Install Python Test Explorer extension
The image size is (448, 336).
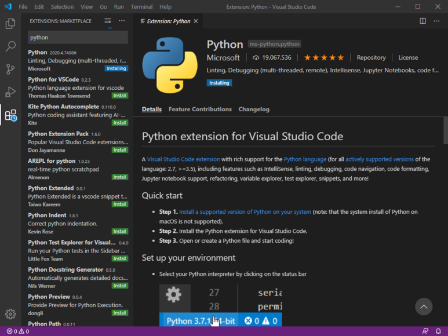tap(119, 258)
